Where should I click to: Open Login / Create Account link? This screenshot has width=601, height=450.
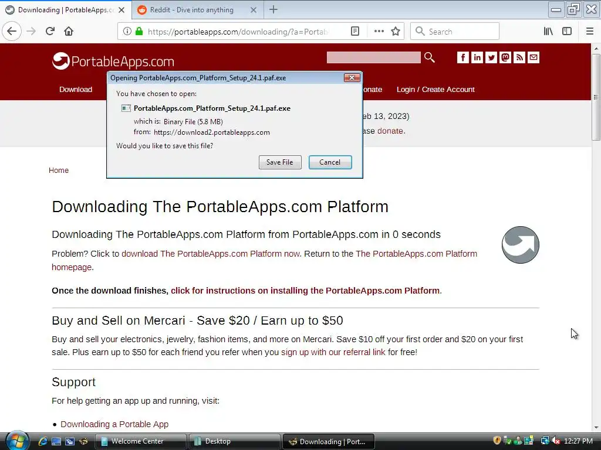click(x=435, y=89)
